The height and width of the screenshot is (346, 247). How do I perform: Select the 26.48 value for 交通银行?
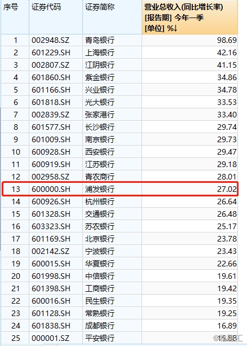(227, 214)
